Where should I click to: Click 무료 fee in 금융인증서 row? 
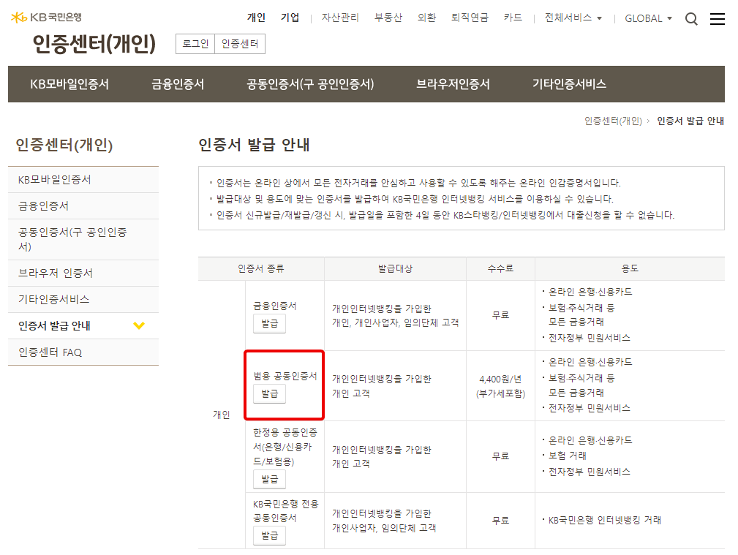(501, 315)
